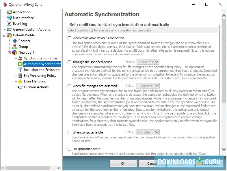
Task: Click the Synchronization Rules arrows icon
Action: 20,58
